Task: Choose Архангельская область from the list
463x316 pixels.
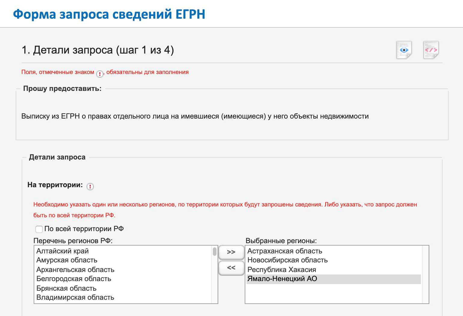Action: (75, 270)
